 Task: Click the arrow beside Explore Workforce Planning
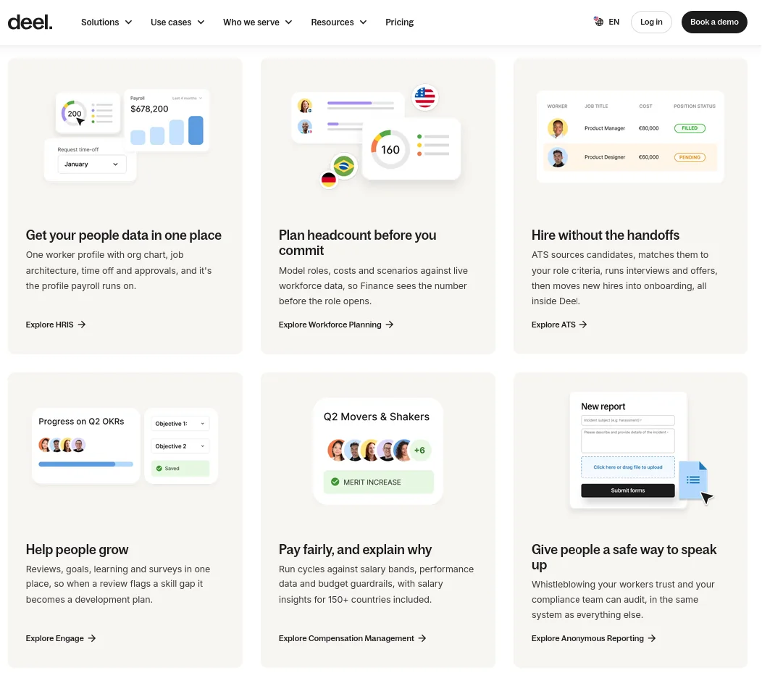tap(390, 324)
